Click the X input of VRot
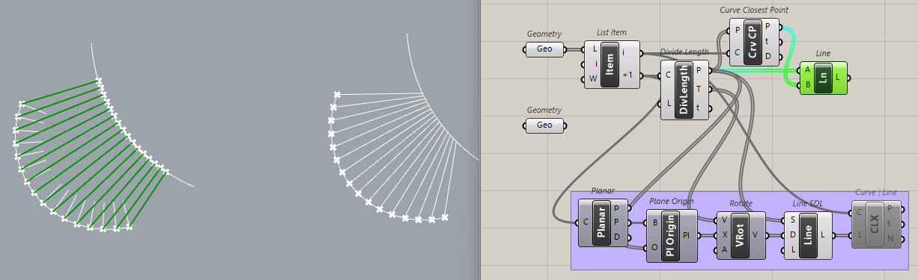Viewport: 918px width, 280px height. click(725, 234)
